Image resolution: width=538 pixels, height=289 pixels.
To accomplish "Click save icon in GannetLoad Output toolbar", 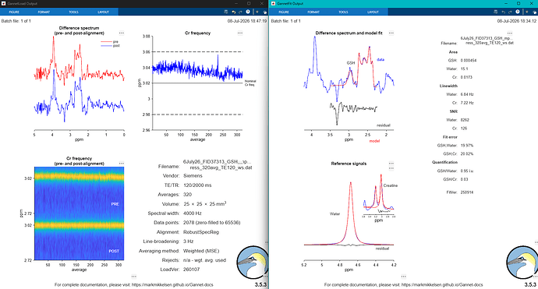I will point(226,12).
